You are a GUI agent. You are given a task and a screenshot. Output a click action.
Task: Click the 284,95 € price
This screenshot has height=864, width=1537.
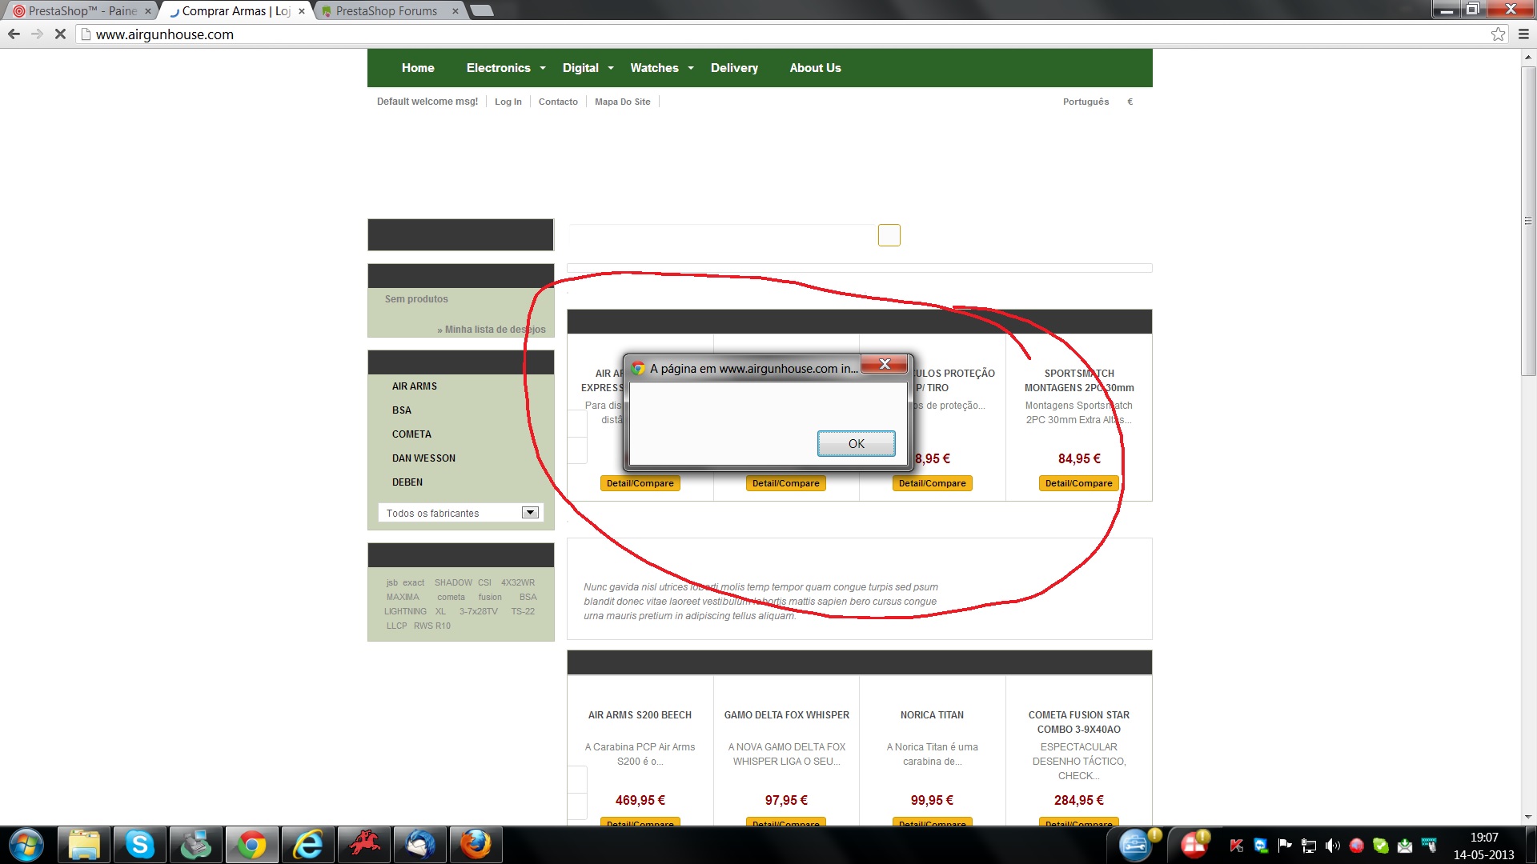point(1079,800)
